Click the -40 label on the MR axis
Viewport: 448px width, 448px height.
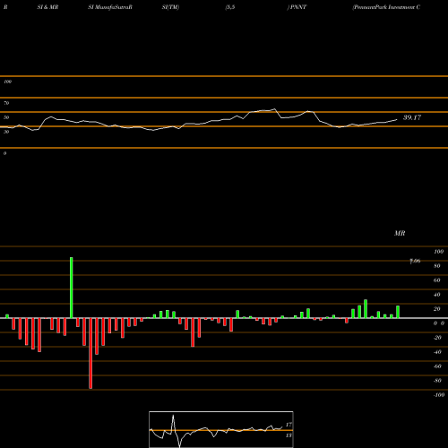pyautogui.click(x=437, y=352)
